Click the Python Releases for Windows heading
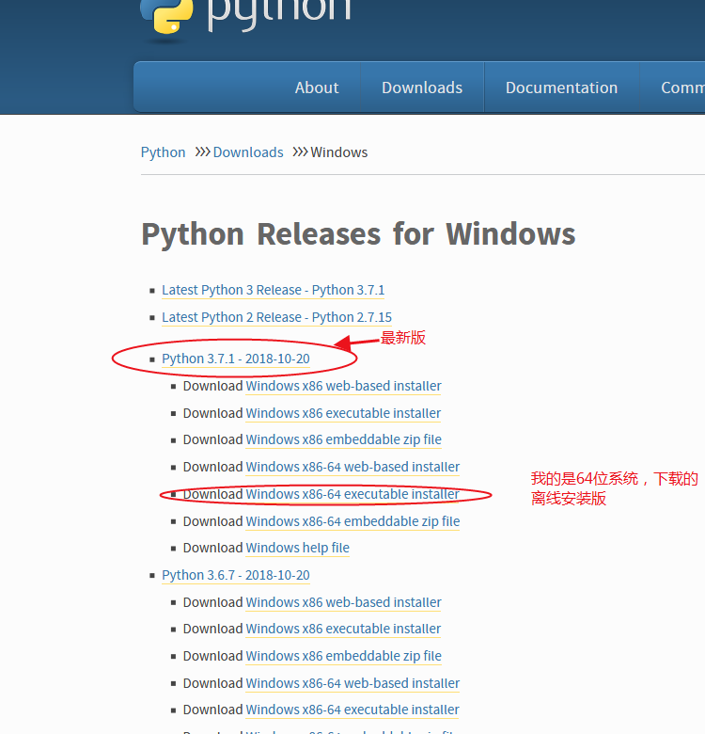The height and width of the screenshot is (734, 705). tap(358, 233)
